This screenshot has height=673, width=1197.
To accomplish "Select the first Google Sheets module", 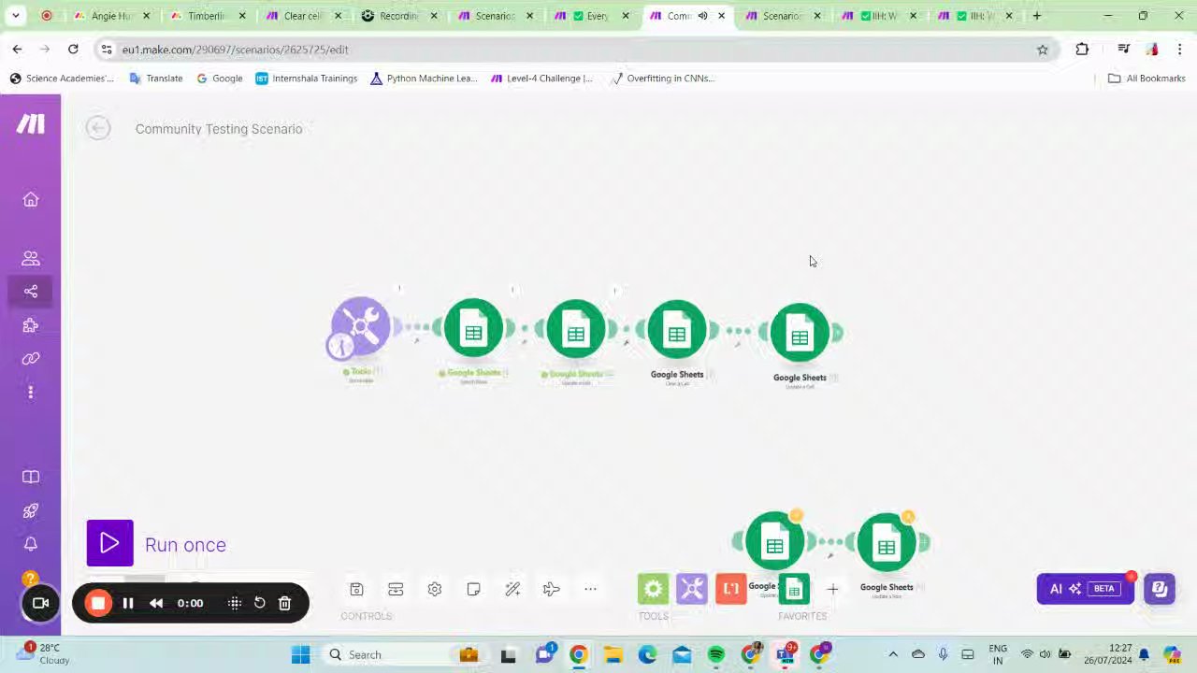I will (473, 328).
